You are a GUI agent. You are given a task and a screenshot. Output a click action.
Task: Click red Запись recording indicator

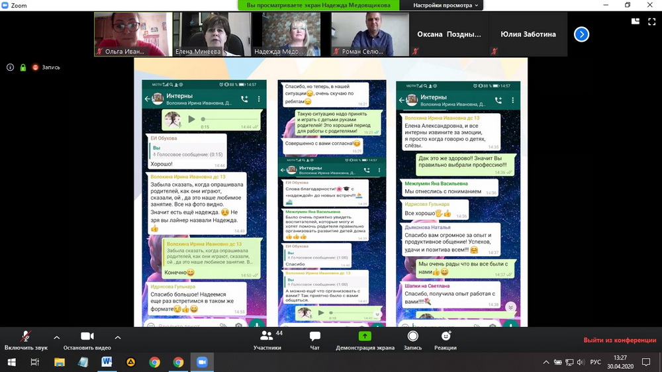(46, 67)
